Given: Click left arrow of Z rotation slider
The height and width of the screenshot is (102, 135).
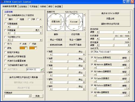Looking at the screenshot, I should 51,89.
